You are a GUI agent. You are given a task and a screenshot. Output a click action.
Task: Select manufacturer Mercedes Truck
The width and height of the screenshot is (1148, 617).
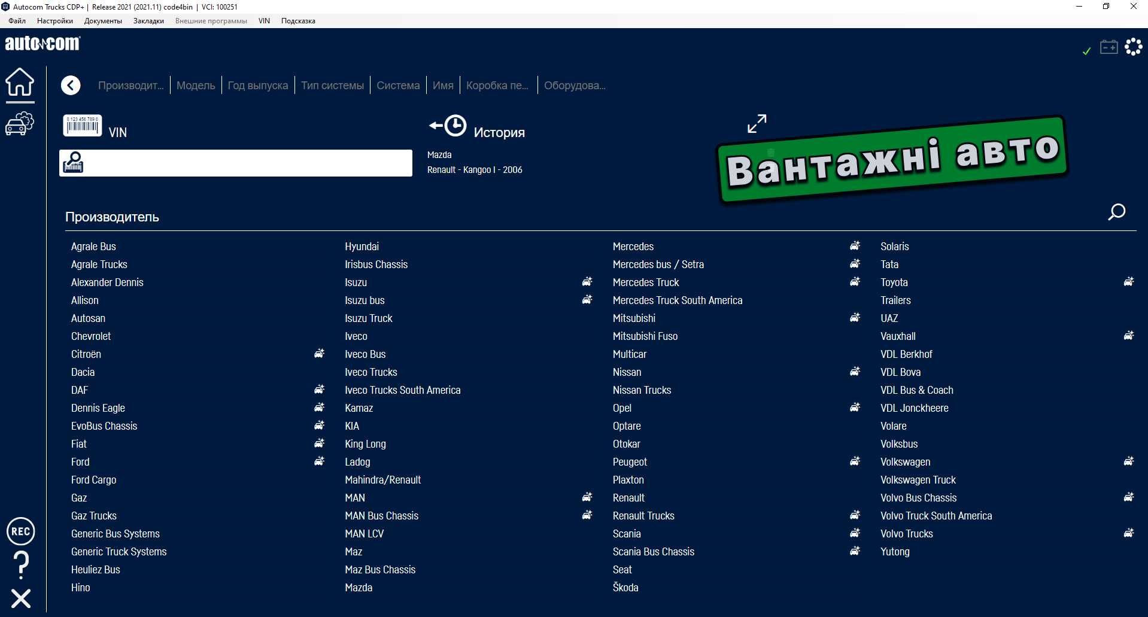pyautogui.click(x=646, y=282)
